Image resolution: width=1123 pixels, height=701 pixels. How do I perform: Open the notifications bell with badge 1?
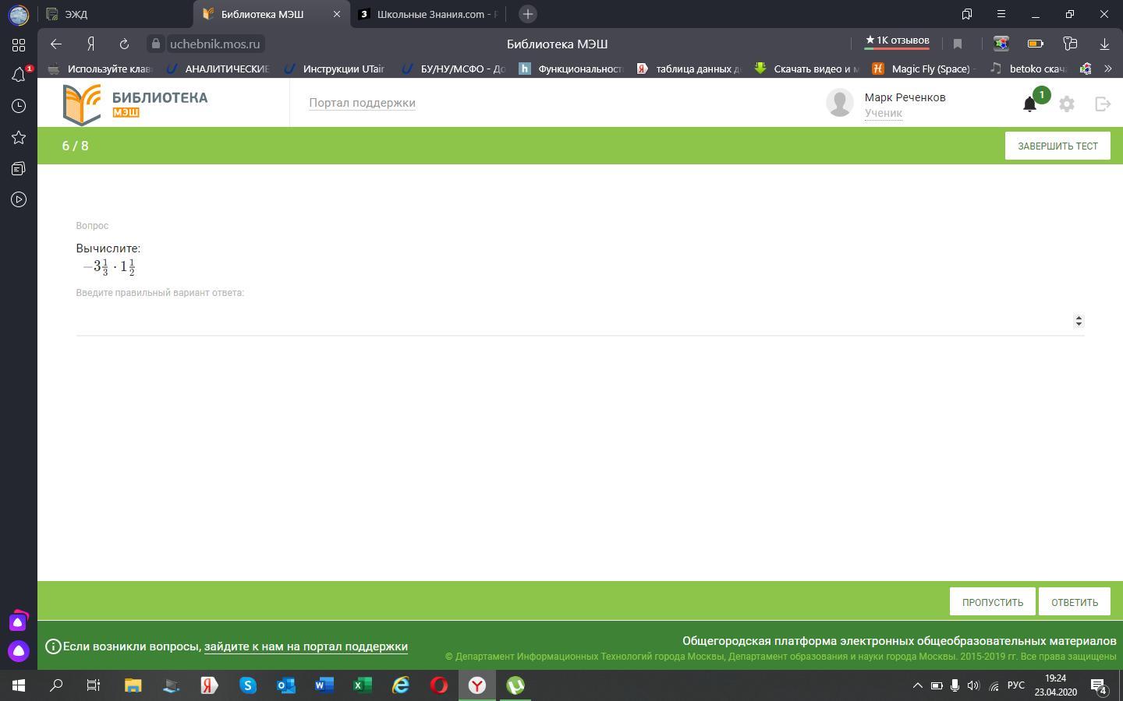(x=1030, y=104)
